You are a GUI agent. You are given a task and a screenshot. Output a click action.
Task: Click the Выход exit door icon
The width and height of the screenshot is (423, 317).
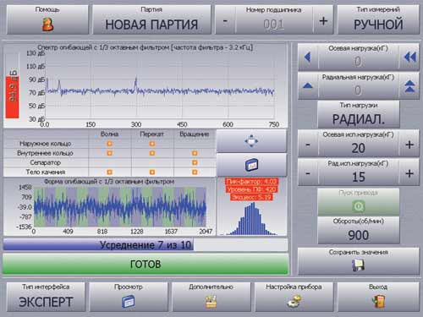point(378,302)
